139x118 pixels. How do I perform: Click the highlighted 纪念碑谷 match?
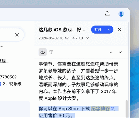click(101, 109)
